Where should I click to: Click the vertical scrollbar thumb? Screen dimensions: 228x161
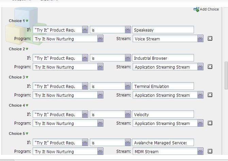point(226,75)
